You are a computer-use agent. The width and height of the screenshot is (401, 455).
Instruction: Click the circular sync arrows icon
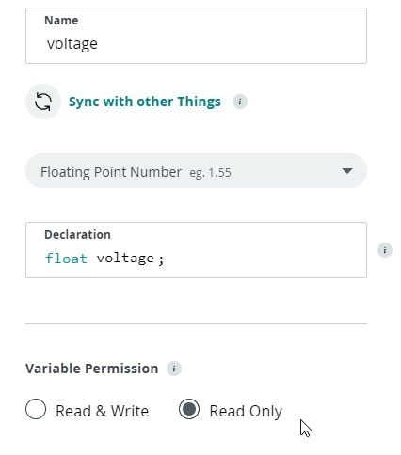tap(43, 102)
